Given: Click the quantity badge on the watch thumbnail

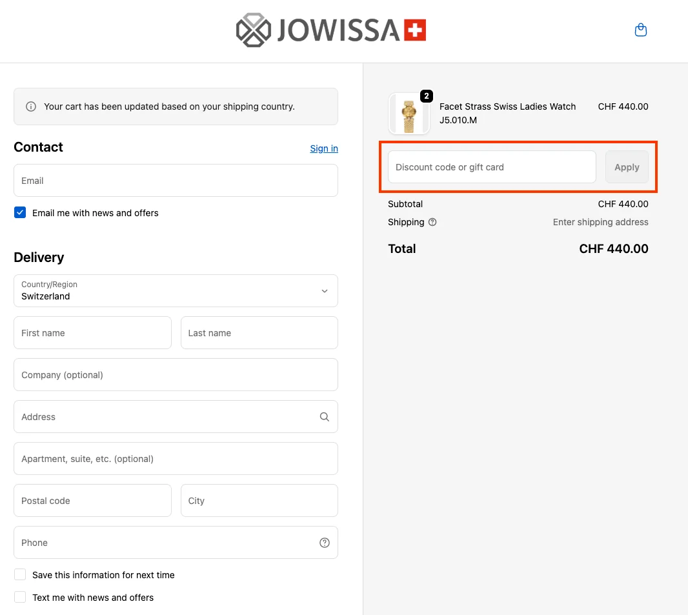Looking at the screenshot, I should point(426,96).
